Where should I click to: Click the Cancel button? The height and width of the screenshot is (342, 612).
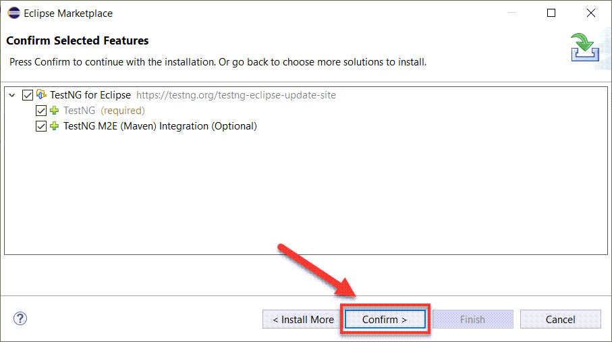pyautogui.click(x=561, y=319)
